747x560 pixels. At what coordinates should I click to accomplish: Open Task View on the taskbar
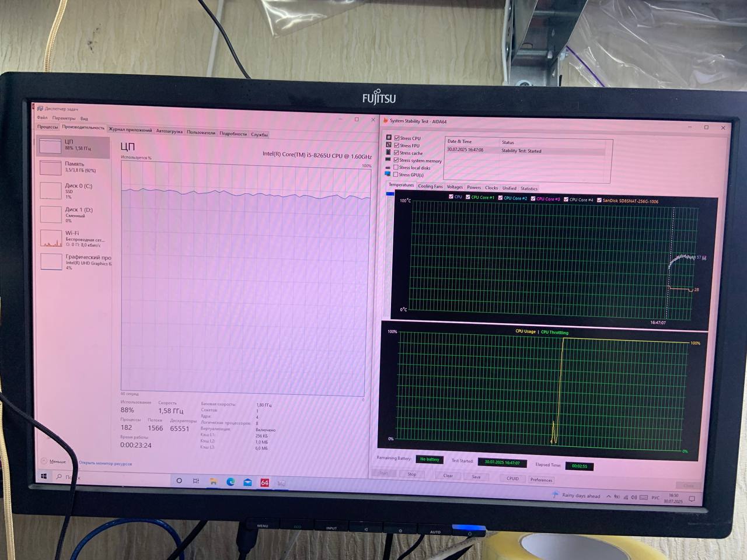tap(196, 481)
